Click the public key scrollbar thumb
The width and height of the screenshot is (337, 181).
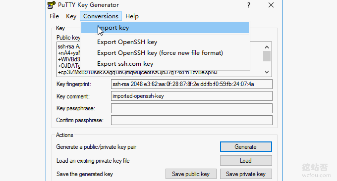[x=267, y=56]
